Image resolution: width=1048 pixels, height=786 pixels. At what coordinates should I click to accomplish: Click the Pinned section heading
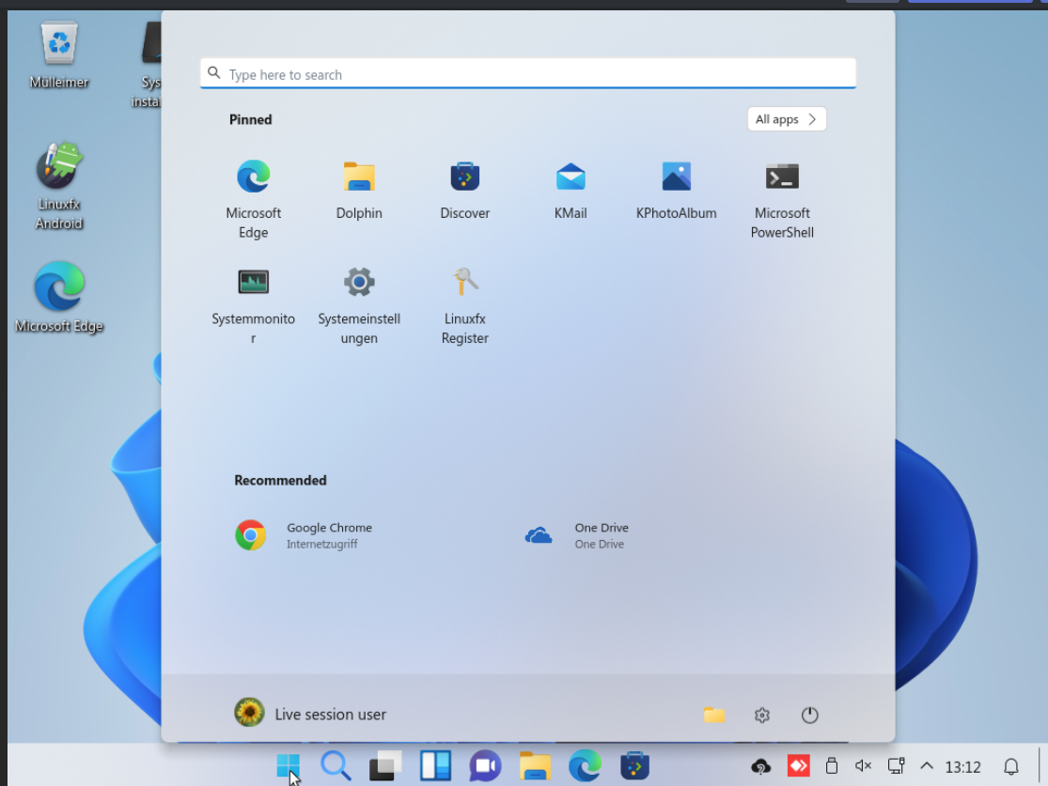click(x=251, y=119)
